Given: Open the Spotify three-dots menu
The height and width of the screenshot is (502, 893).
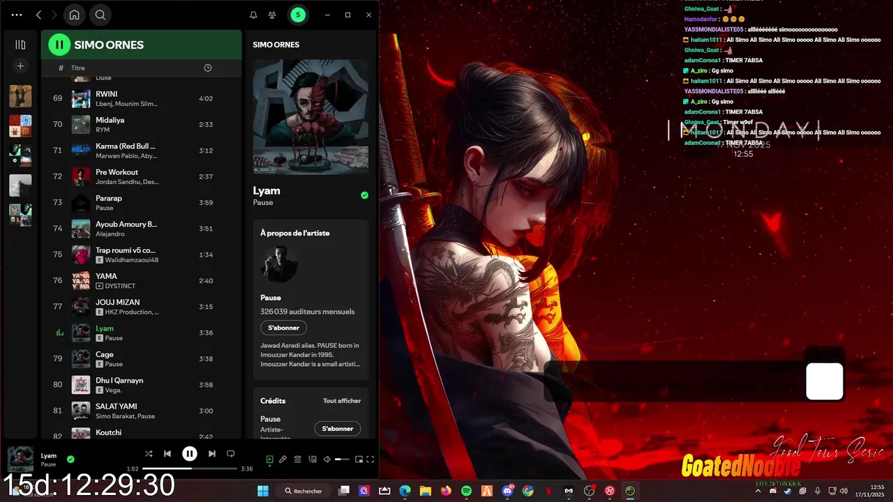Looking at the screenshot, I should click(17, 15).
